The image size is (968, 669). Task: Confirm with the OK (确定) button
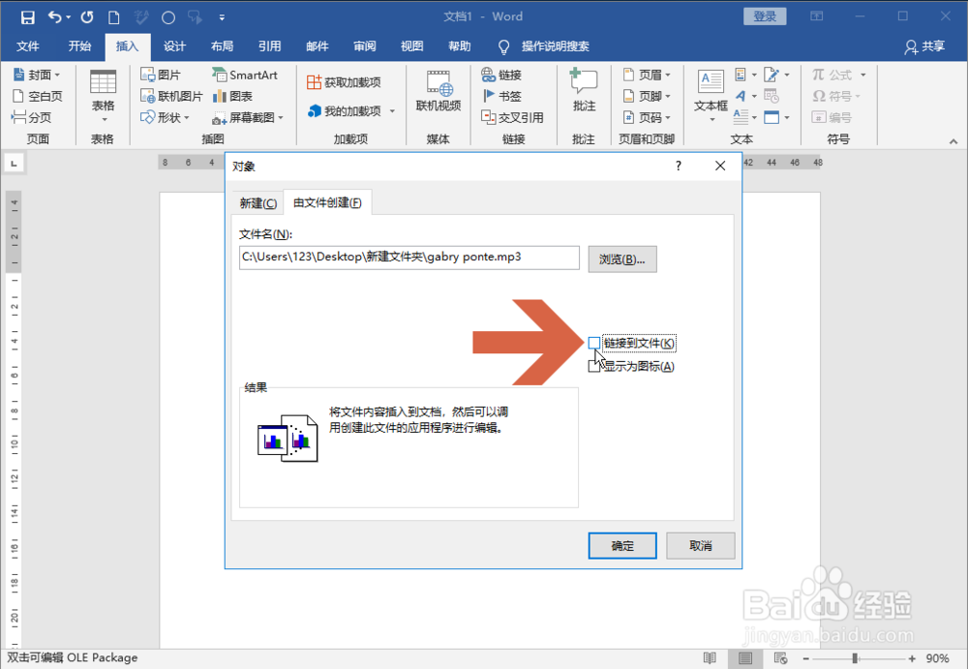[x=622, y=546]
